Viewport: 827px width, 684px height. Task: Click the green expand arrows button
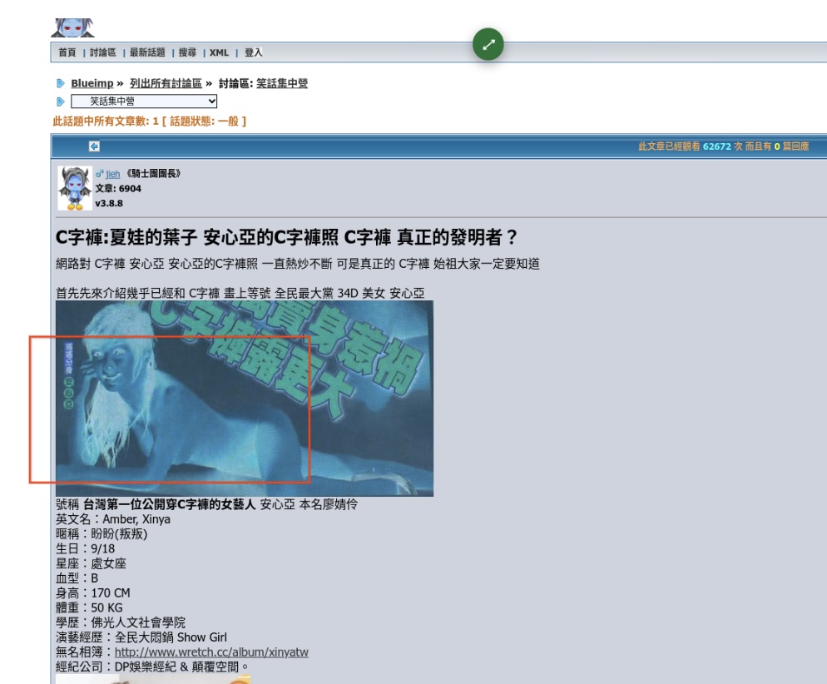click(488, 46)
